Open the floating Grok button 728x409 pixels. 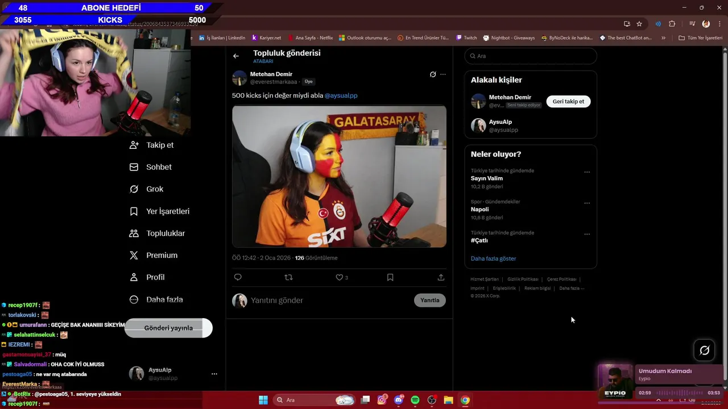704,350
